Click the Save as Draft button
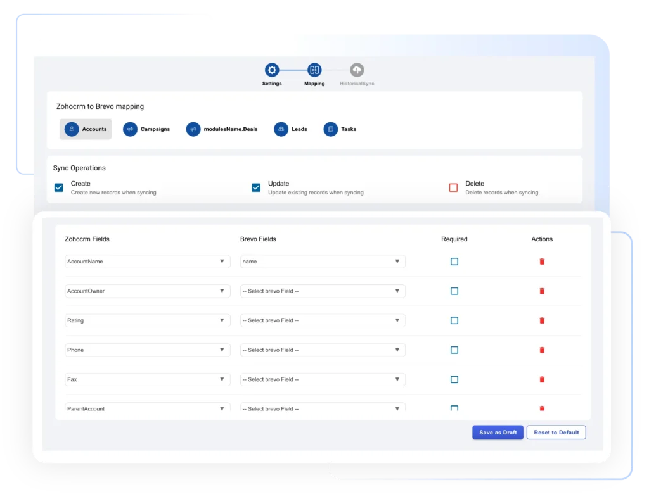This screenshot has width=649, height=499. tap(498, 432)
